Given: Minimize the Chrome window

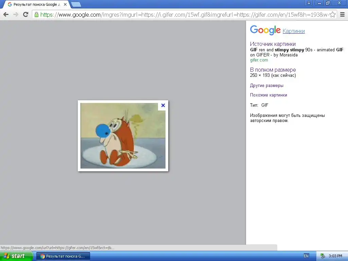Looking at the screenshot, I should coord(319,3).
